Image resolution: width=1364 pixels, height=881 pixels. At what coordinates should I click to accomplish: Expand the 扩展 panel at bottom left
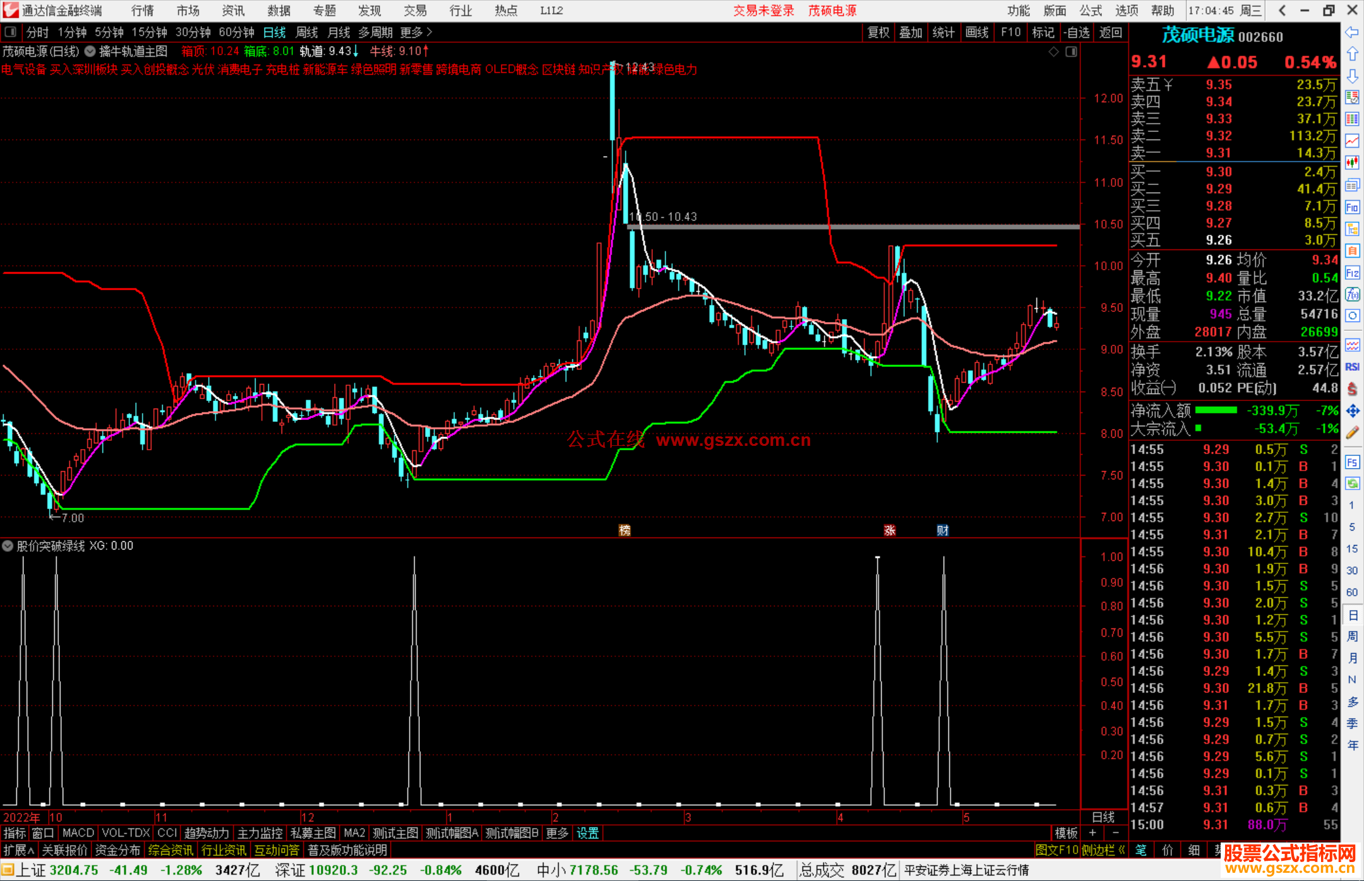pyautogui.click(x=18, y=850)
